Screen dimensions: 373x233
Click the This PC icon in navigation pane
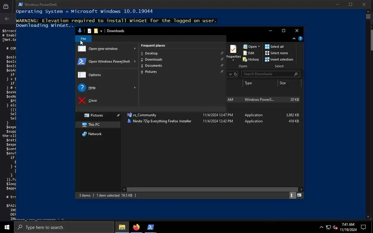point(85,125)
